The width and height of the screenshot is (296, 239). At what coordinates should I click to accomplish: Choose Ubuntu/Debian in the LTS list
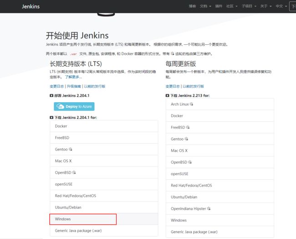pyautogui.click(x=104, y=208)
